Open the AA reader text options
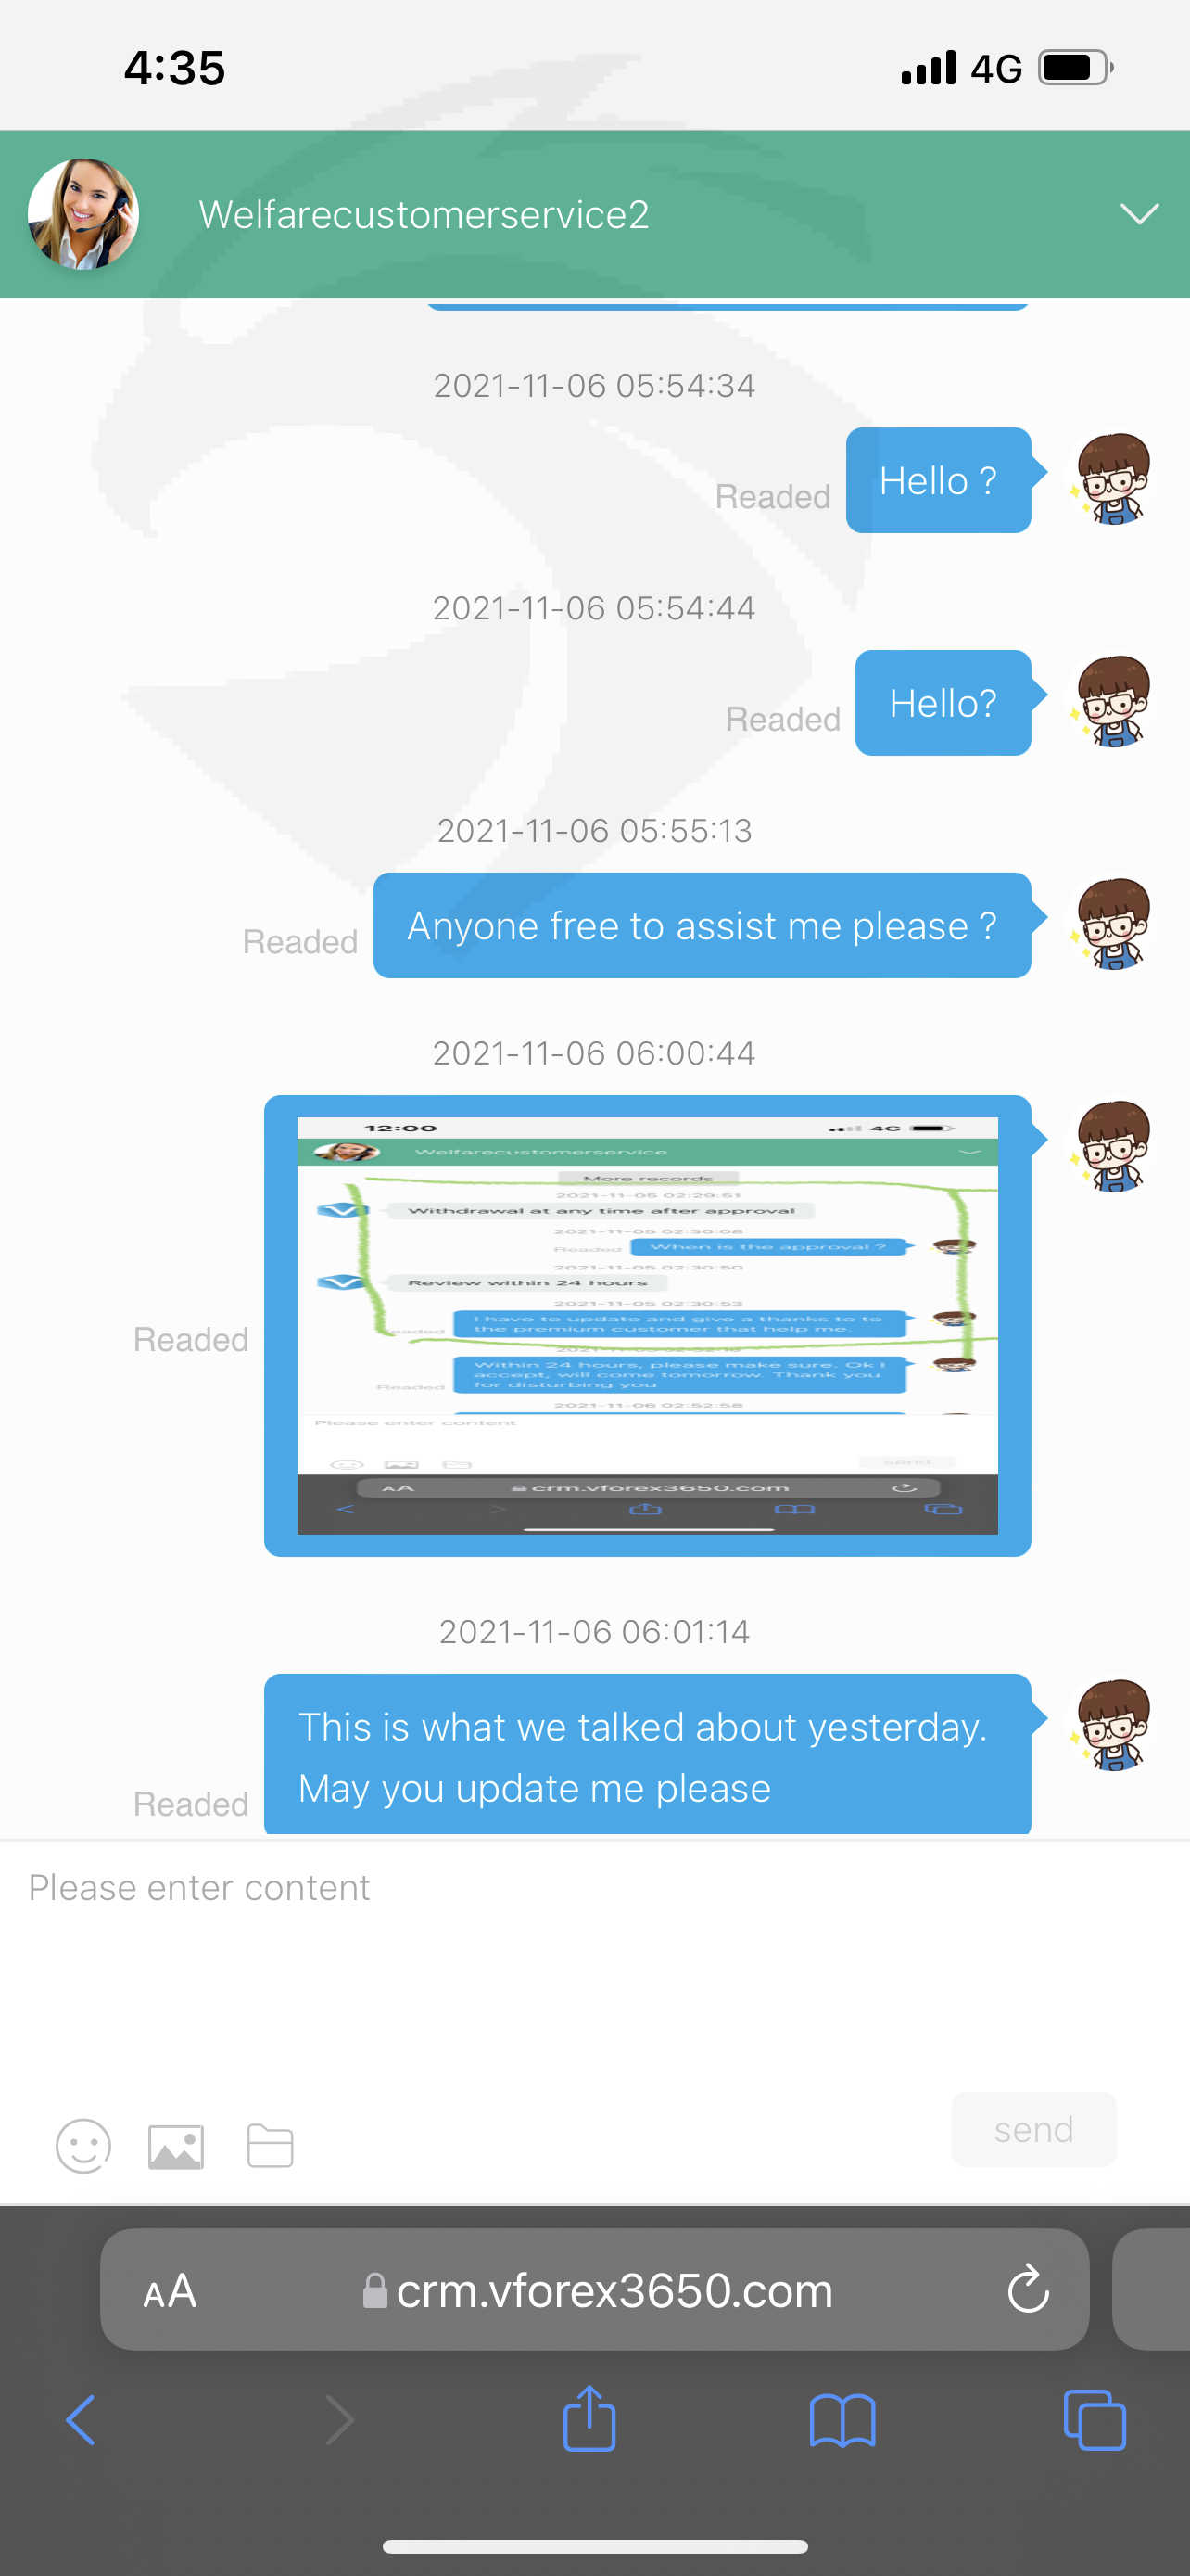This screenshot has height=2576, width=1190. 170,2290
